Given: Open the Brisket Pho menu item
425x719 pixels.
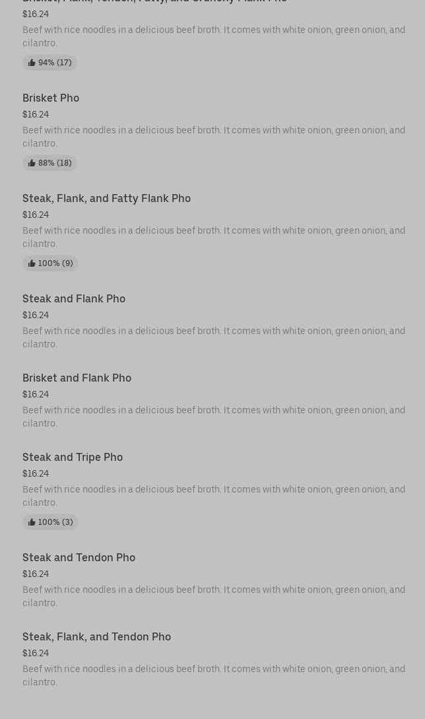Looking at the screenshot, I should 51,98.
